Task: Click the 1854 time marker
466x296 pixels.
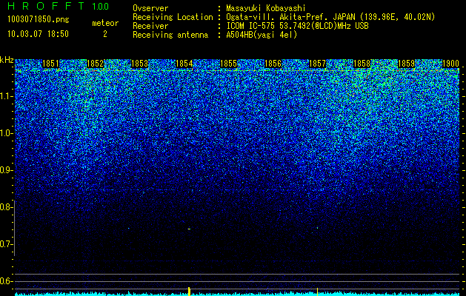Action: click(x=184, y=64)
